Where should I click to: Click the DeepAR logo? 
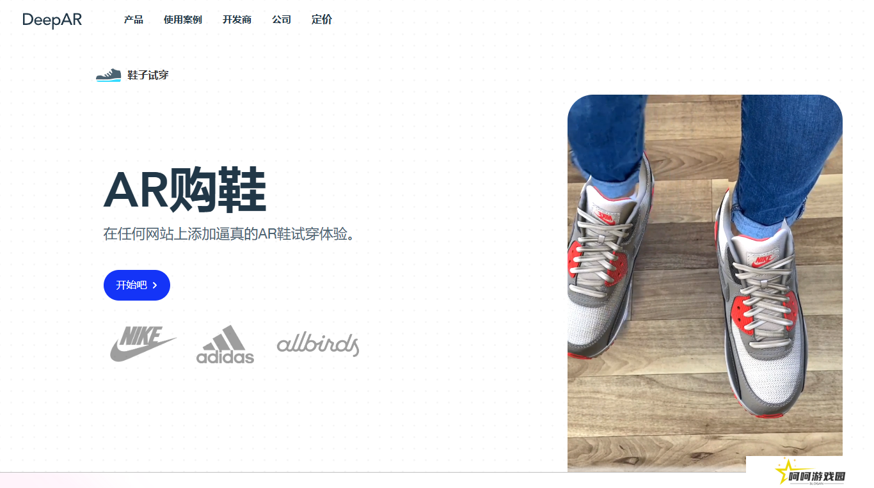52,20
